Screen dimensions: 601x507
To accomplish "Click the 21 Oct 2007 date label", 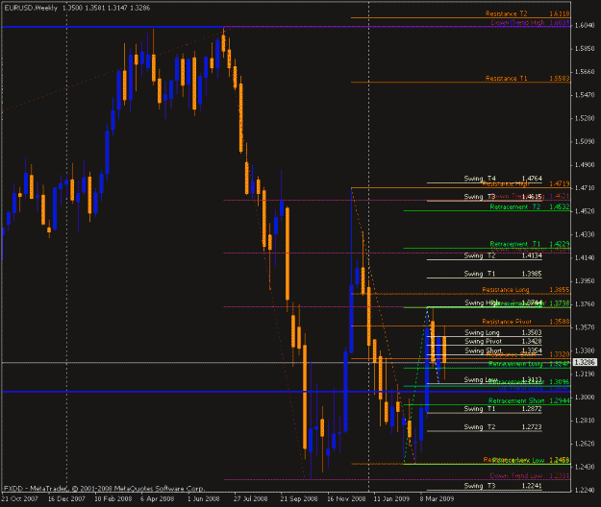I will pyautogui.click(x=19, y=499).
